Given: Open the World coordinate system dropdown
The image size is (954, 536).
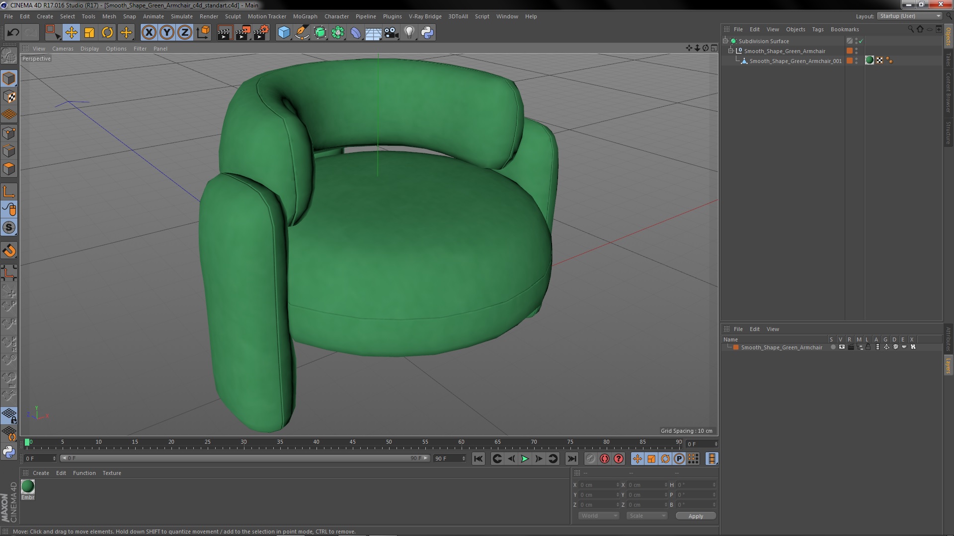Looking at the screenshot, I should point(598,516).
